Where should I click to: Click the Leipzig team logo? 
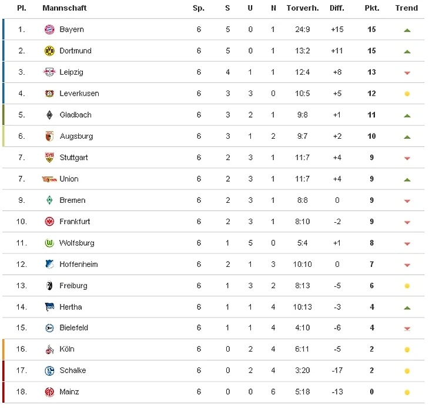pyautogui.click(x=49, y=72)
